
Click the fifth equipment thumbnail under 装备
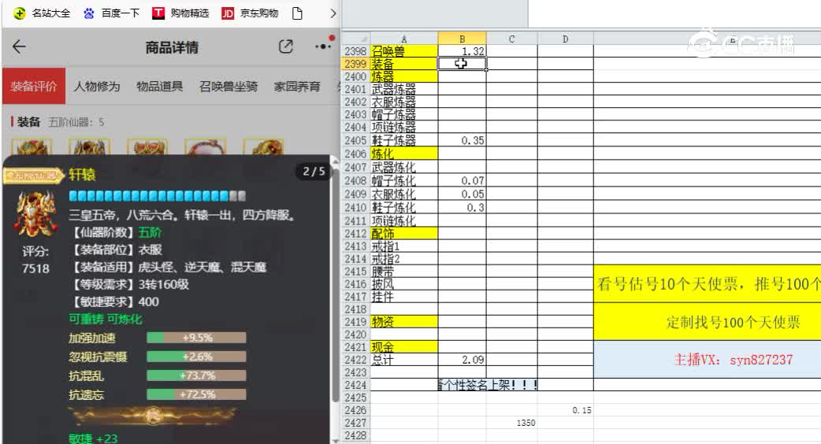point(263,146)
